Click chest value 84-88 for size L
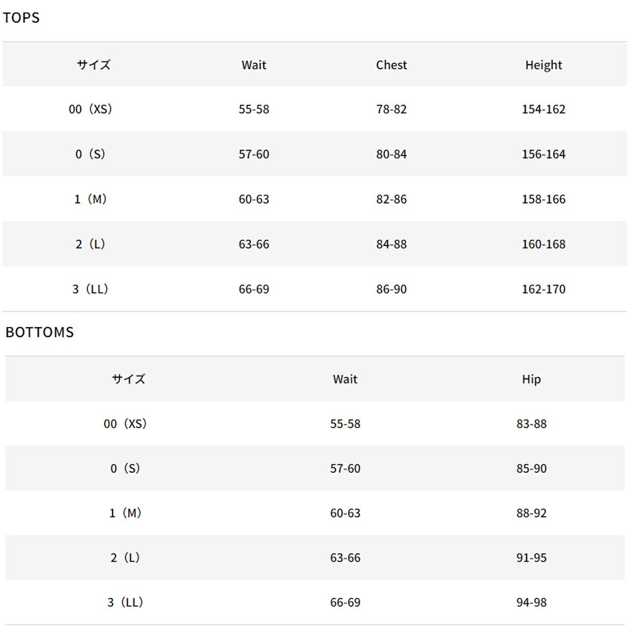This screenshot has height=631, width=631. click(391, 245)
